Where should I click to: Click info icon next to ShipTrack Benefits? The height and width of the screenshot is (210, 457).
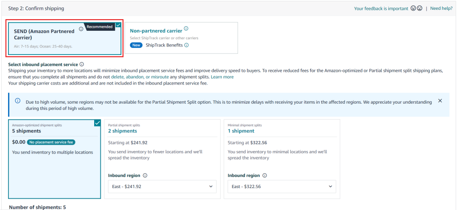(x=187, y=45)
